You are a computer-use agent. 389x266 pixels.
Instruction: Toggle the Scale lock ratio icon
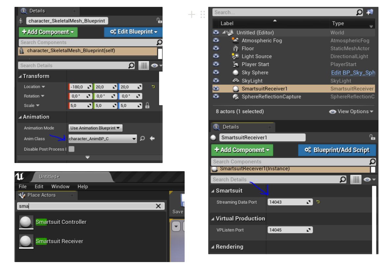[147, 106]
